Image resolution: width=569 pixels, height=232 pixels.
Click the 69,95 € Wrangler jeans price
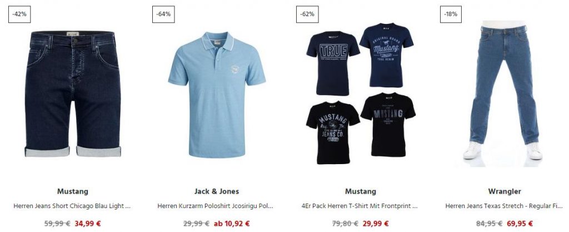(520, 224)
